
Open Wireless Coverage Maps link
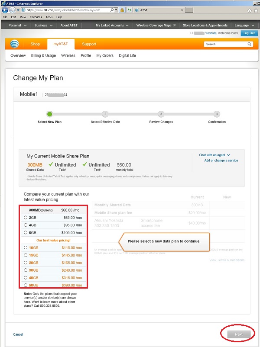pyautogui.click(x=156, y=25)
